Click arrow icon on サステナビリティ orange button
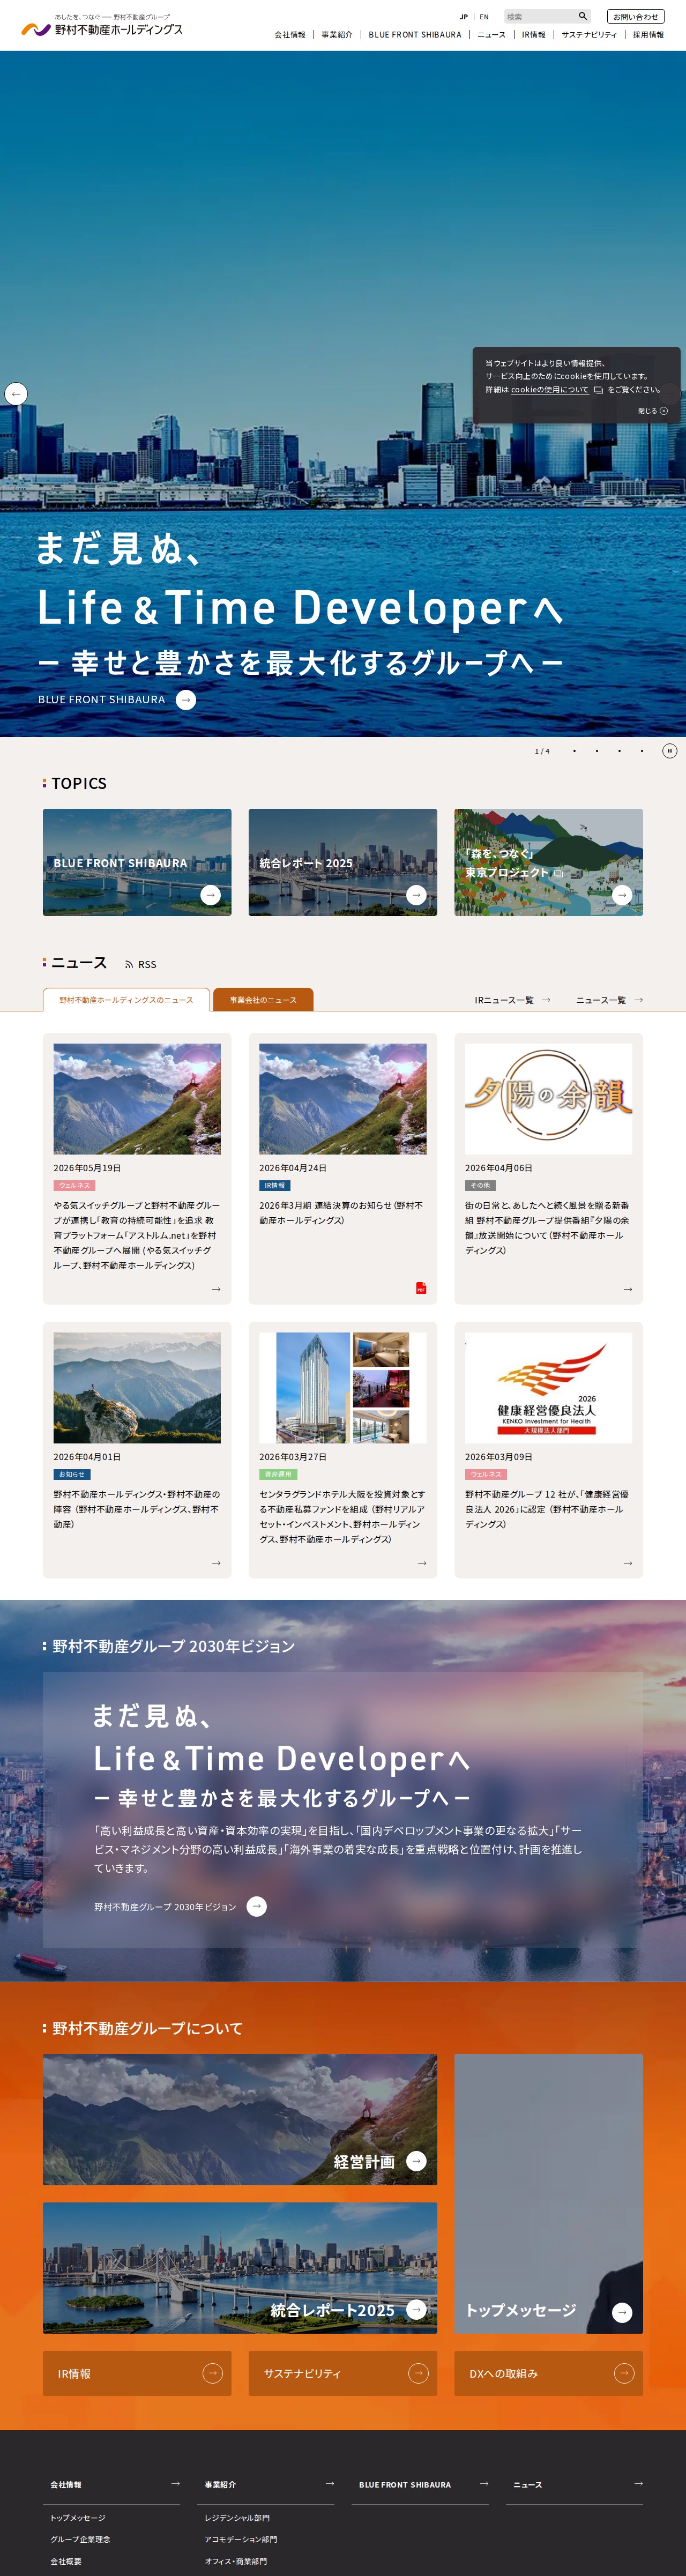The width and height of the screenshot is (686, 2576). click(418, 2373)
